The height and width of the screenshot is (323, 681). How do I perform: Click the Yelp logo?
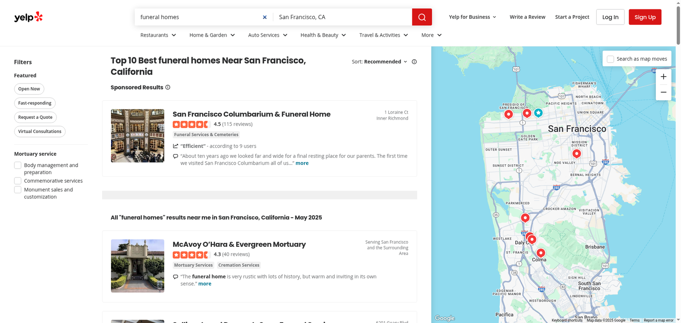pyautogui.click(x=29, y=17)
